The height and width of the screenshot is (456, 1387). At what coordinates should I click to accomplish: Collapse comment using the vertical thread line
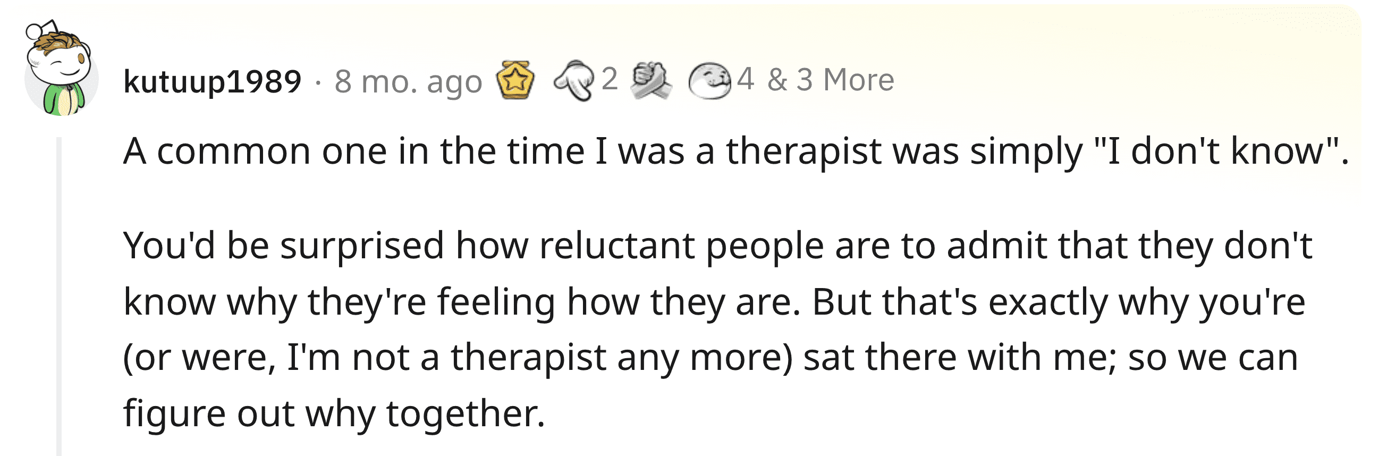coord(59,296)
